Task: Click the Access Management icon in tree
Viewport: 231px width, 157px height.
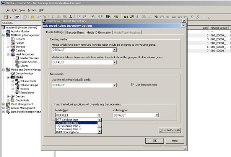Action: (x=8, y=108)
